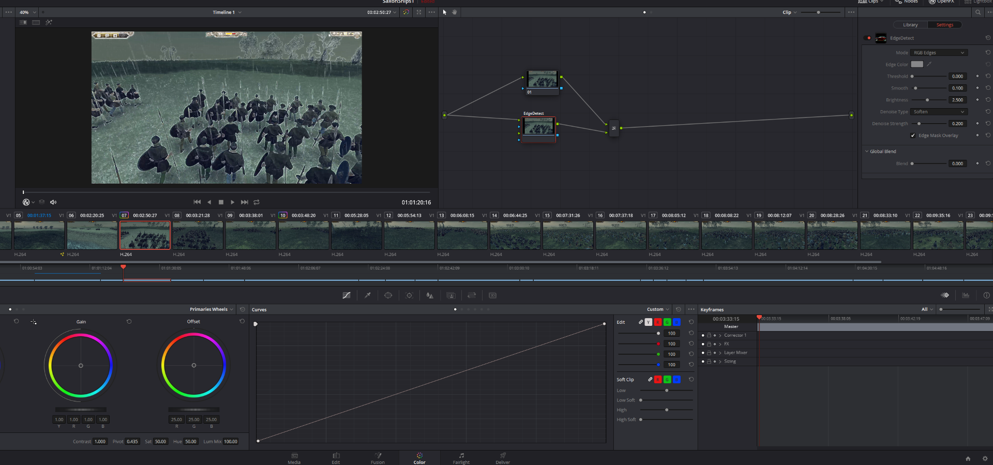Toggle curve channel ganging link in Edit
Screen dimensions: 993x465
click(641, 322)
